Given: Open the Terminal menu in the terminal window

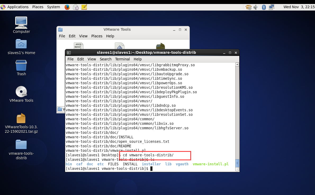Looking at the screenshot, I should 122,59.
